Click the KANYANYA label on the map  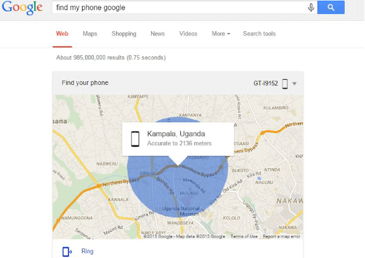[190, 115]
